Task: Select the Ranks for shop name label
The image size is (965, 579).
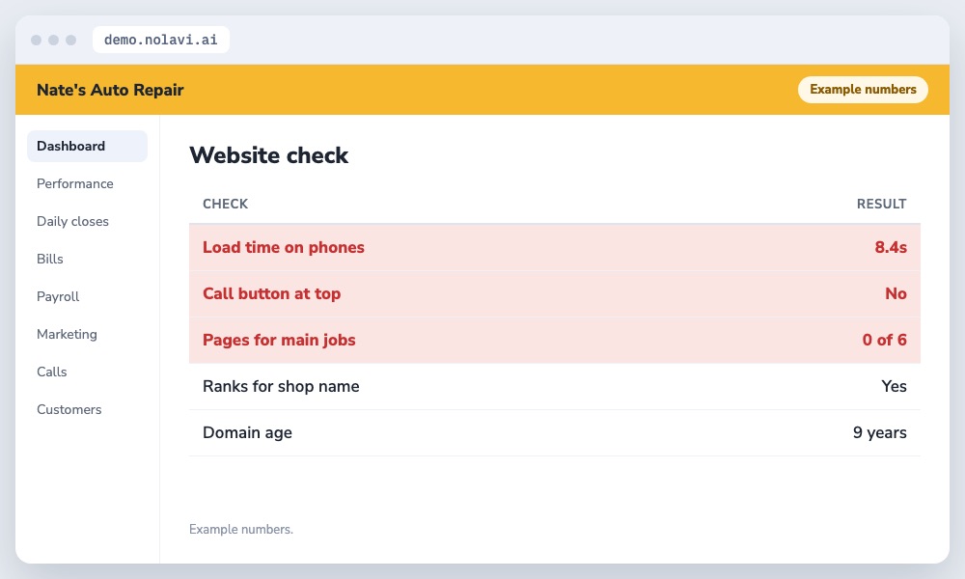Action: [281, 386]
